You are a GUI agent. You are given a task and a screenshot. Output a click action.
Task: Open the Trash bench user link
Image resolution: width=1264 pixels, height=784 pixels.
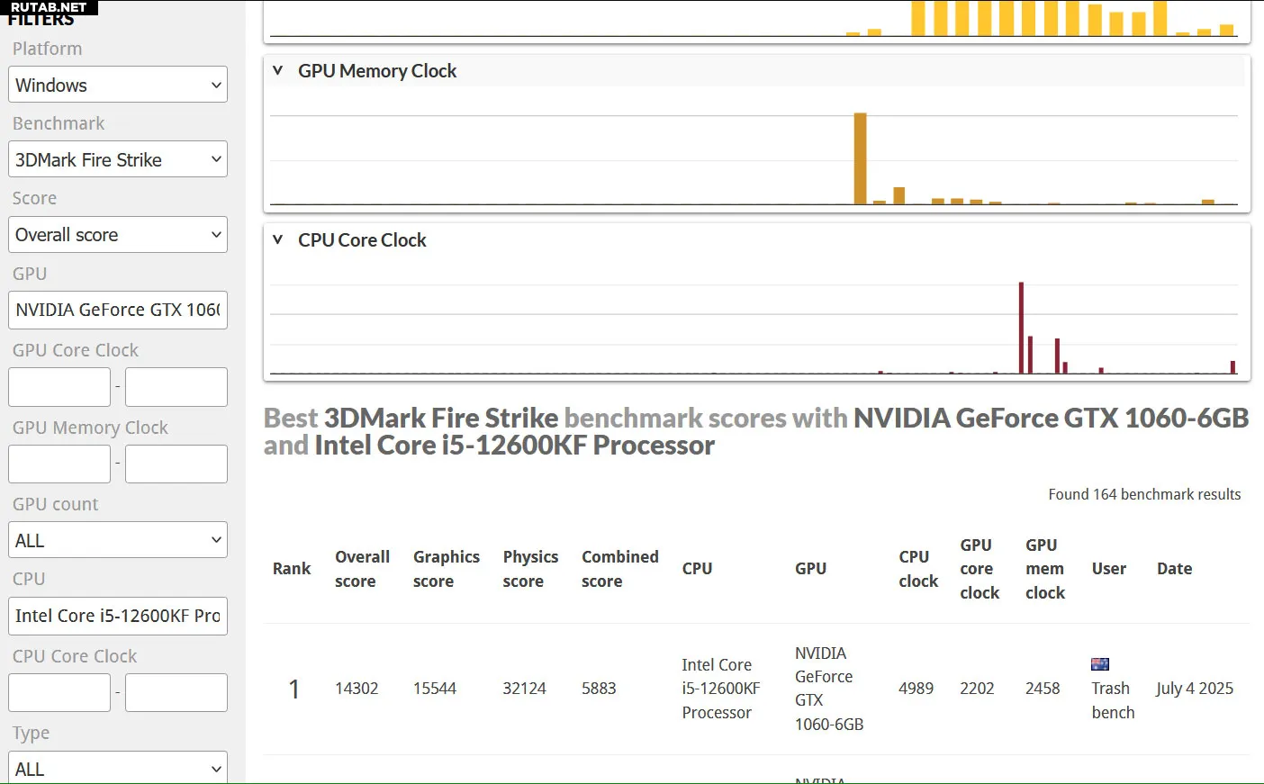(1113, 700)
